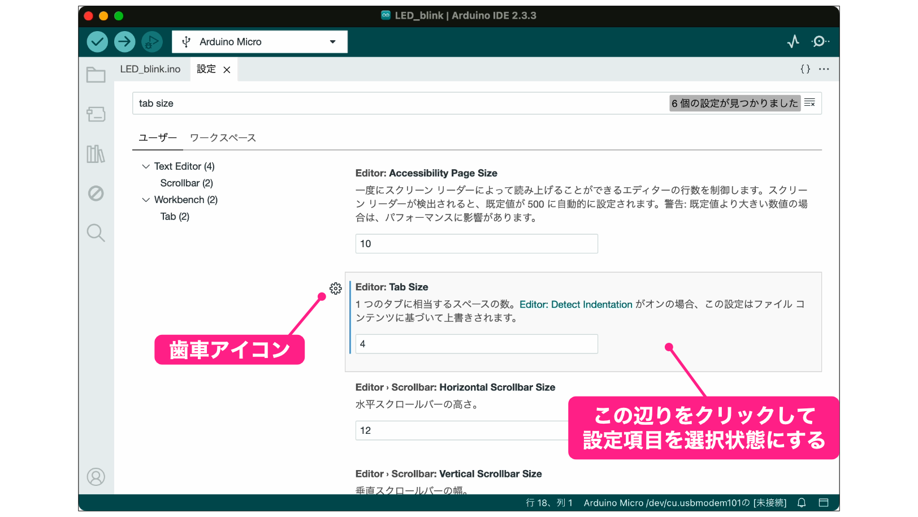Click the Upload arrow button
918x517 pixels.
(x=125, y=41)
